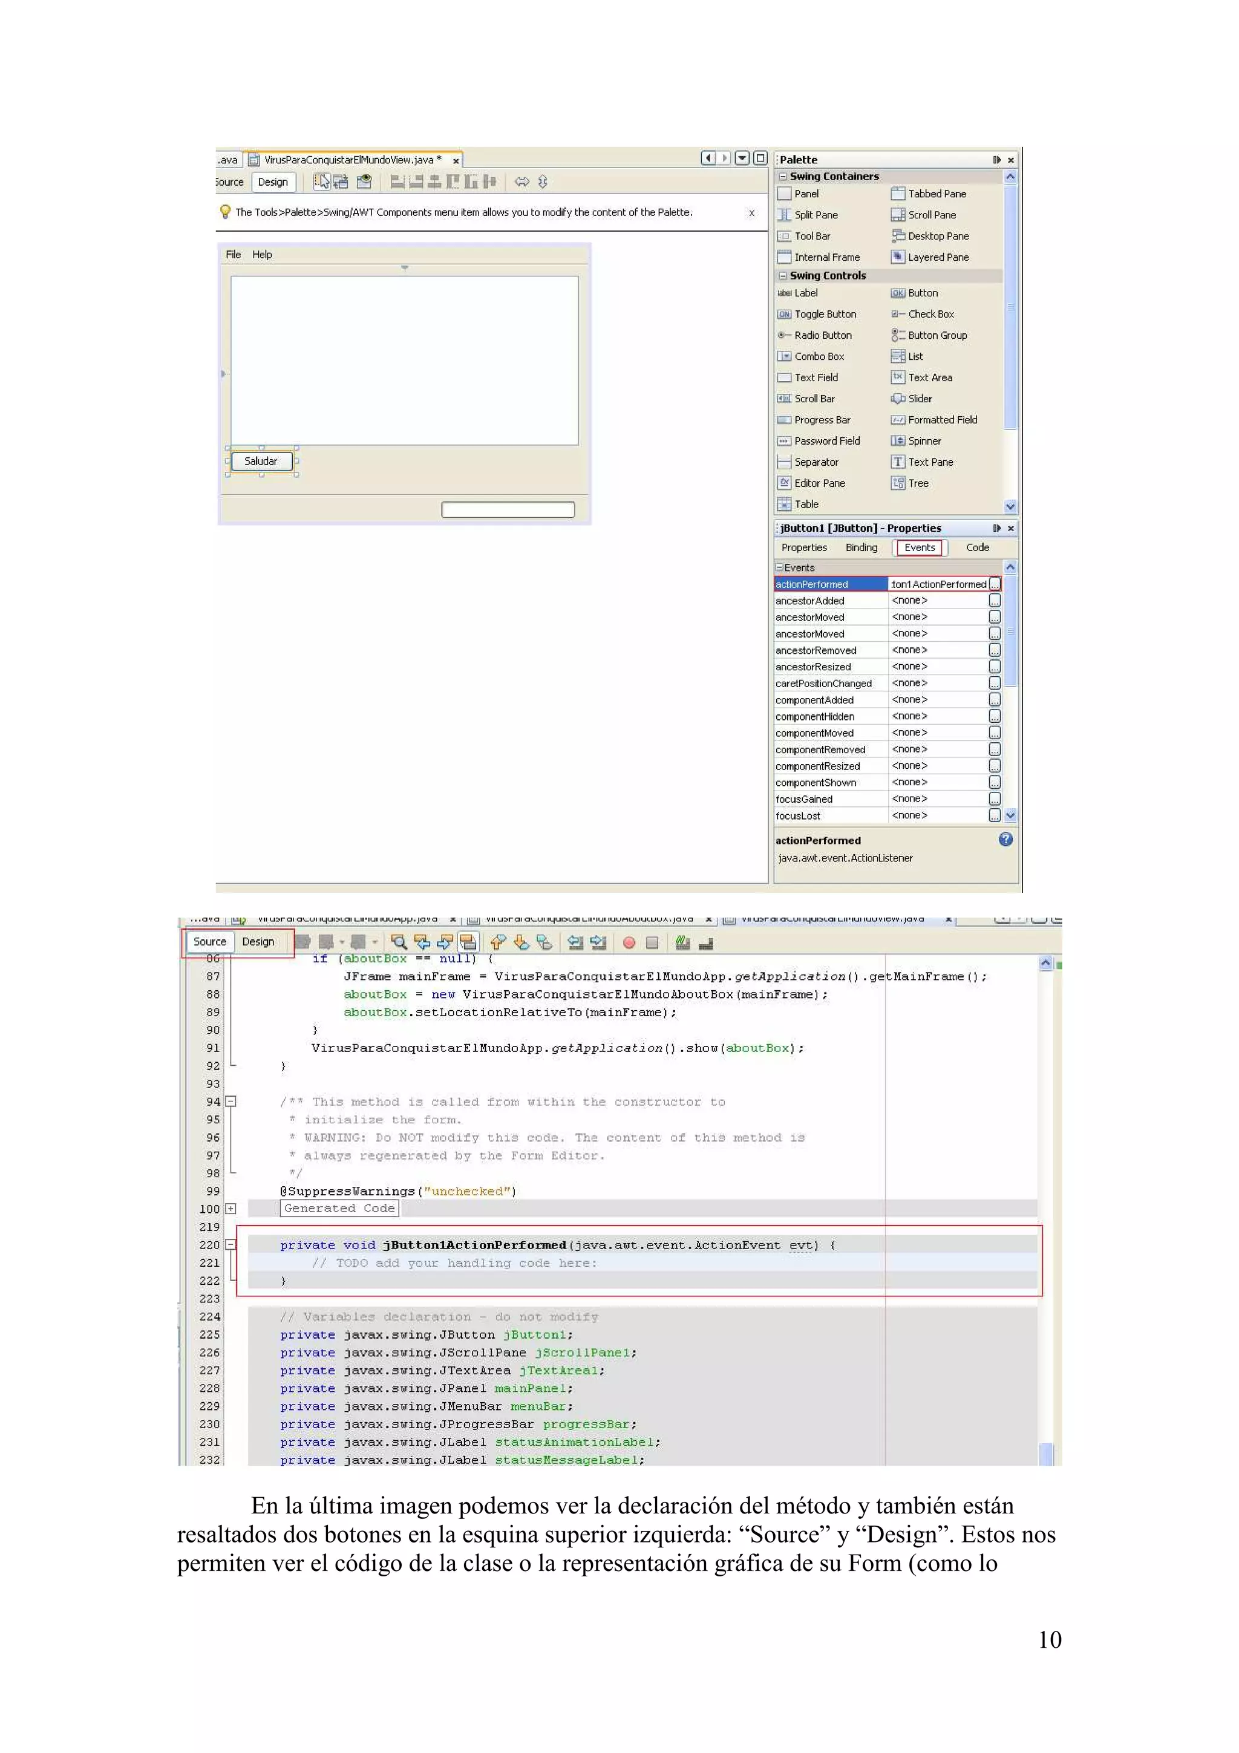Click Change Horizontal Resizability arrow icon
This screenshot has height=1753, width=1239.
tap(522, 181)
